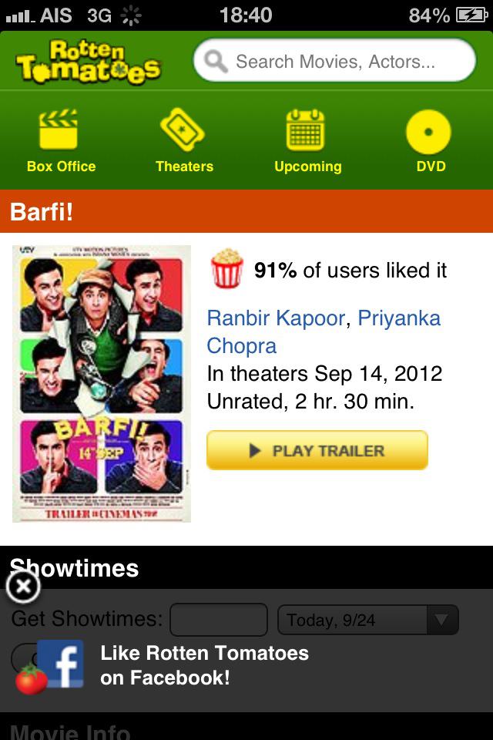Image resolution: width=493 pixels, height=740 pixels.
Task: Open Priyanka Chopra's actor page
Action: point(324,331)
